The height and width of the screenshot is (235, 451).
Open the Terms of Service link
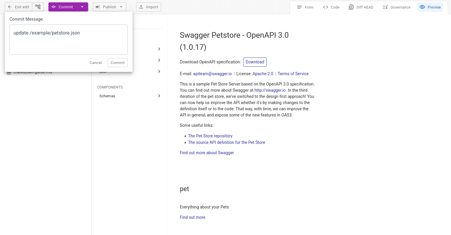click(293, 74)
